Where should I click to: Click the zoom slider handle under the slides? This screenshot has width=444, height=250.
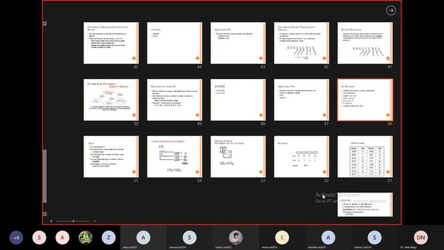pyautogui.click(x=74, y=221)
